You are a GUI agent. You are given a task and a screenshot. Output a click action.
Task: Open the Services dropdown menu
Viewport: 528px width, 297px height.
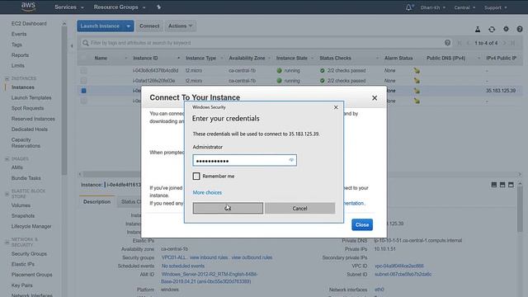click(69, 7)
